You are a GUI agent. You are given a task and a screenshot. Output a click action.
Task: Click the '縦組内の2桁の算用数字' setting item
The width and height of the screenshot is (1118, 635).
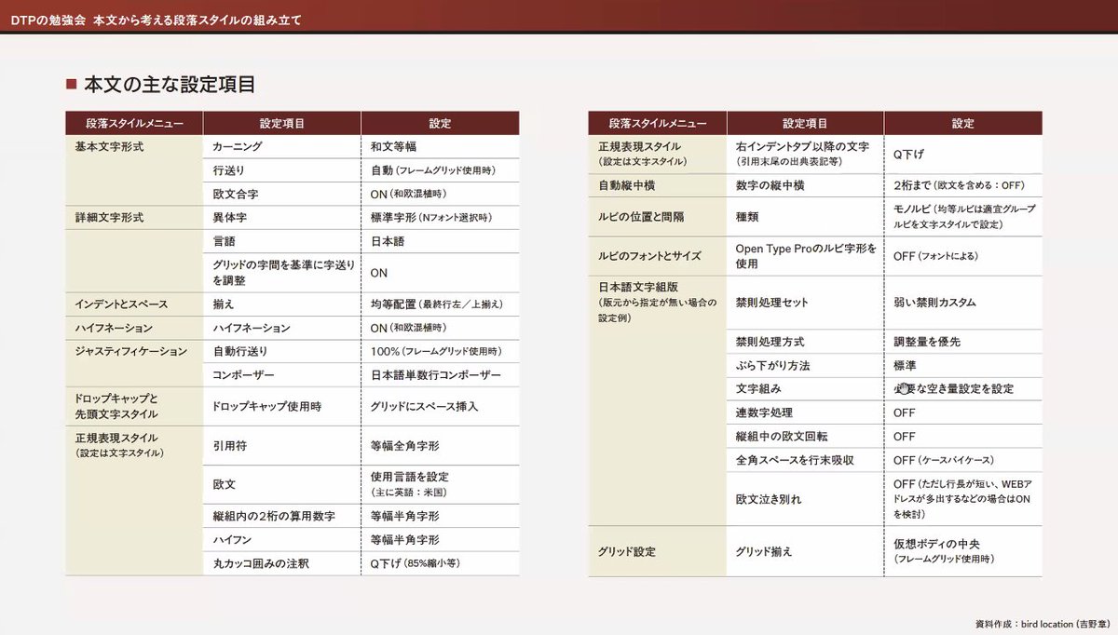(274, 516)
